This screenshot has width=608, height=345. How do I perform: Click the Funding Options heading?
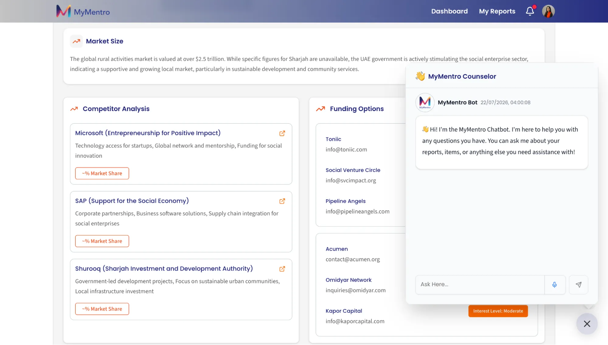pos(357,109)
